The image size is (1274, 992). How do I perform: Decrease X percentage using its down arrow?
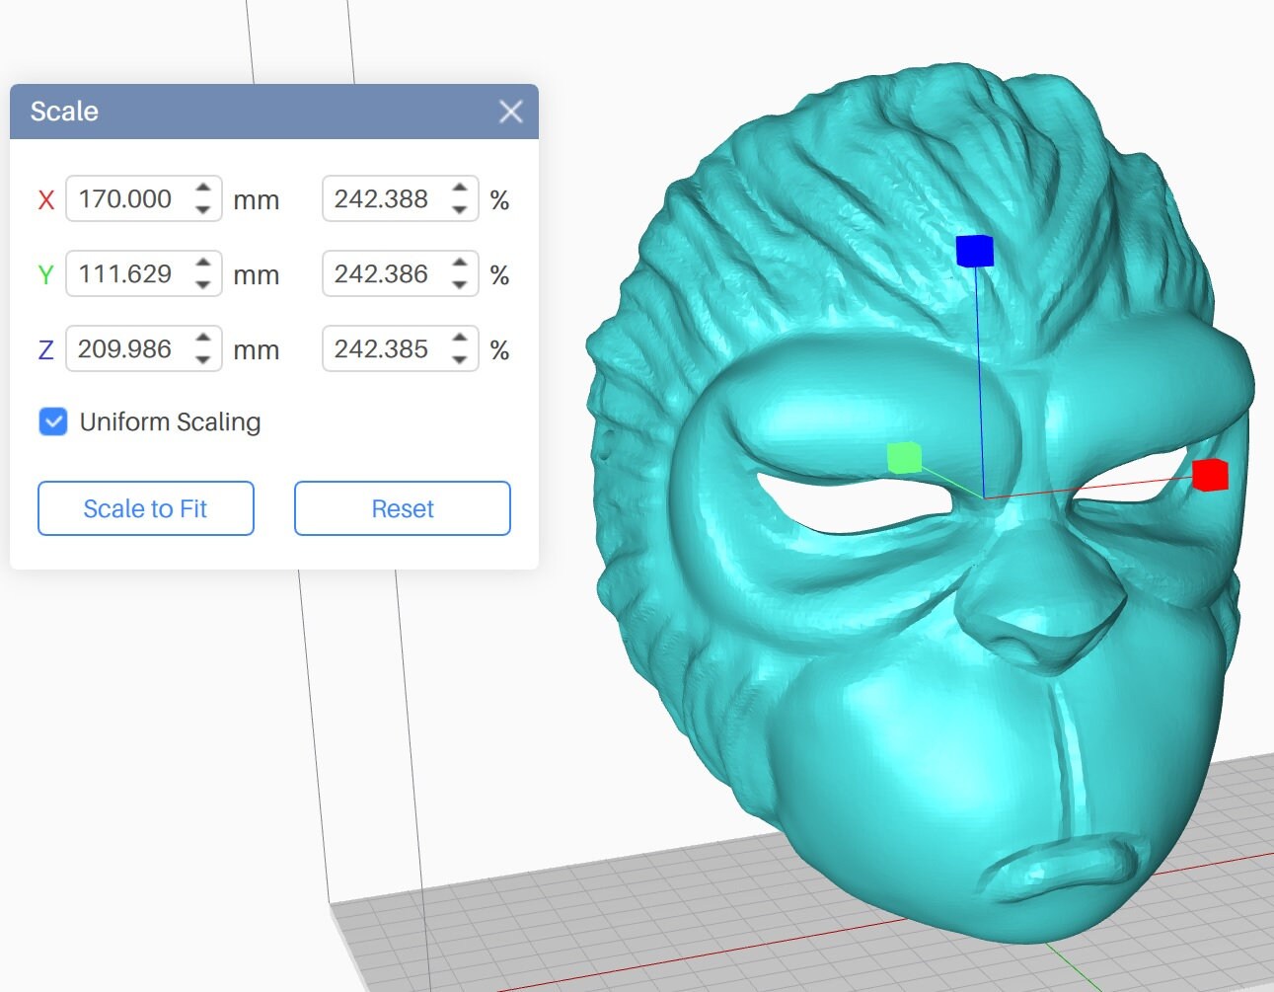click(459, 208)
